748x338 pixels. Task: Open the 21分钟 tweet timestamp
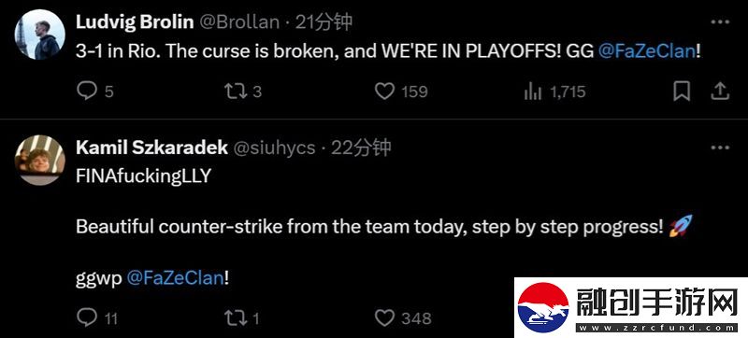click(x=324, y=21)
